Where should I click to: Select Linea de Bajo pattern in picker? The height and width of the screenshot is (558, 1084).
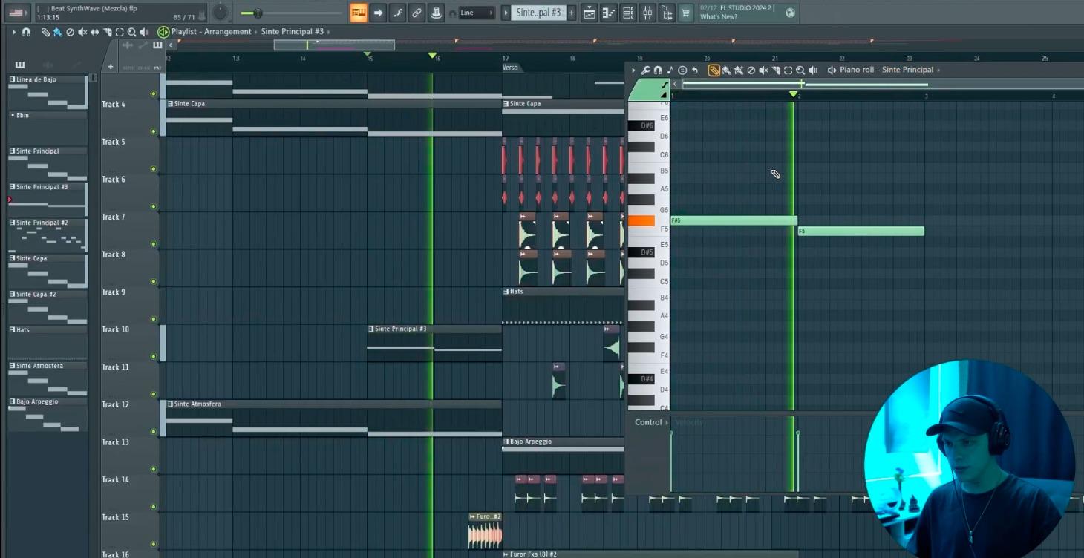(48, 93)
